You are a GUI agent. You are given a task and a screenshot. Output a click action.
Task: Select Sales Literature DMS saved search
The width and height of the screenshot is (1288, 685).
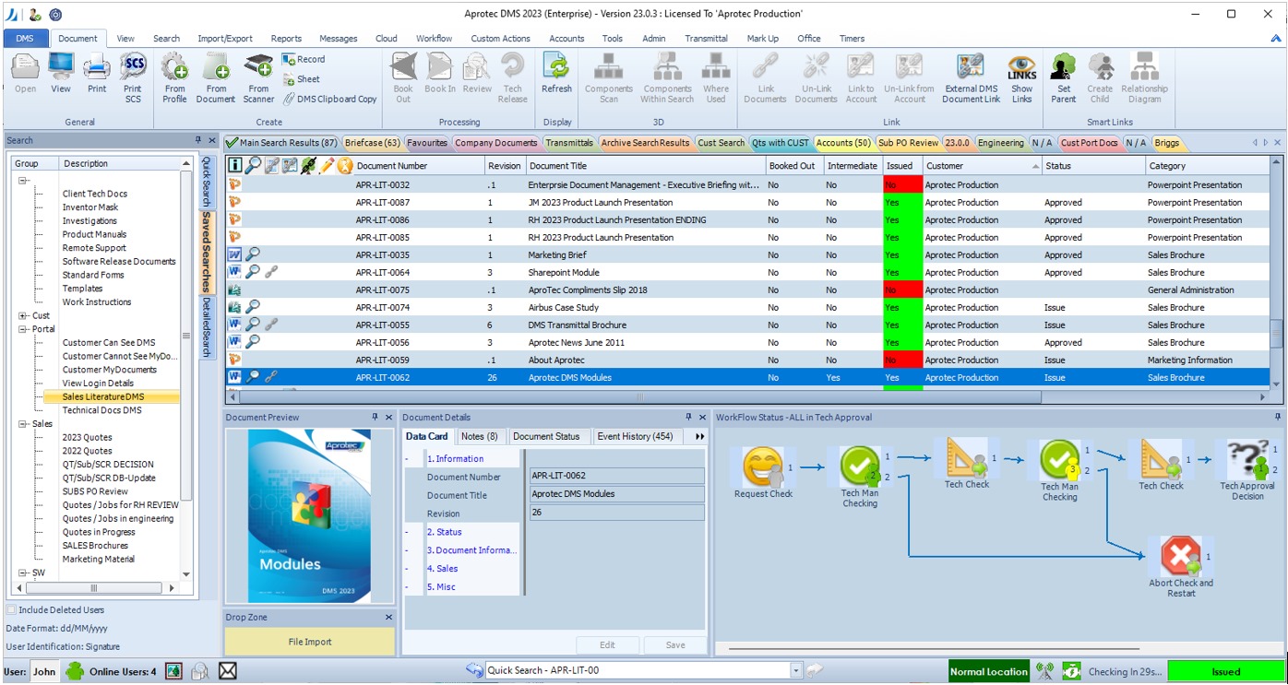tap(103, 397)
